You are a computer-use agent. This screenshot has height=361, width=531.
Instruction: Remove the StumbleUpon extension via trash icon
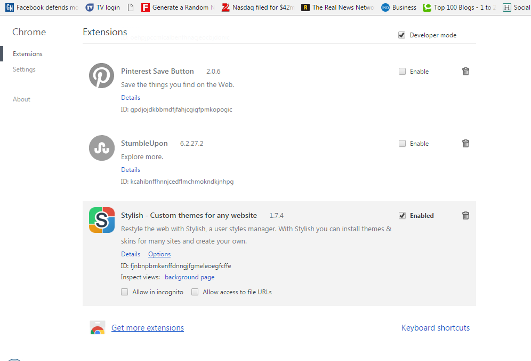pos(465,144)
